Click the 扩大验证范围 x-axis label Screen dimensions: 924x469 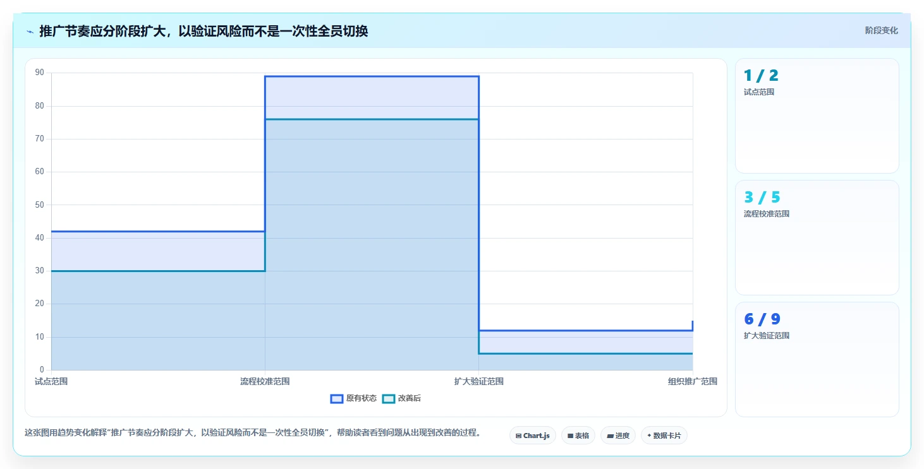478,381
